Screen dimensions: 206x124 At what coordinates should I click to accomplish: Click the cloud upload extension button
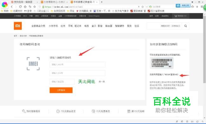coord(183,5)
